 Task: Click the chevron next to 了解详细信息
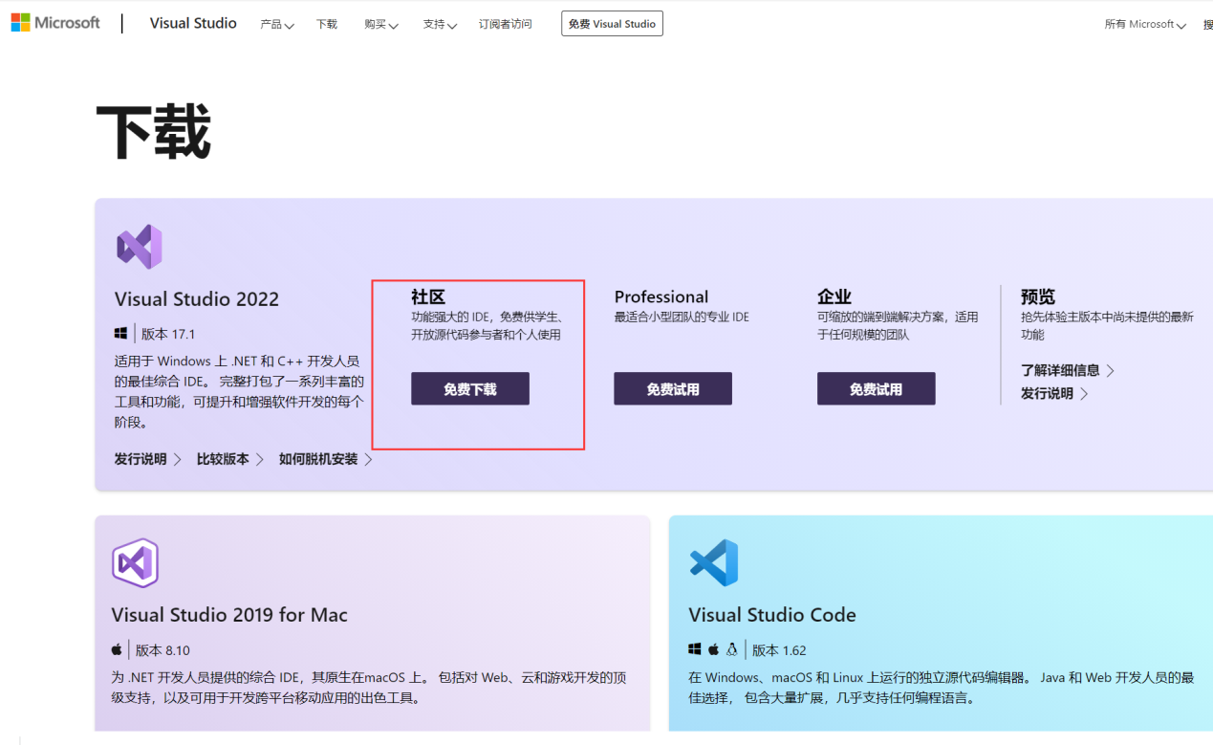click(1110, 371)
